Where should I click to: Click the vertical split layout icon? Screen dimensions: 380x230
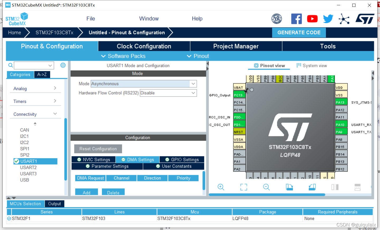click(358, 187)
